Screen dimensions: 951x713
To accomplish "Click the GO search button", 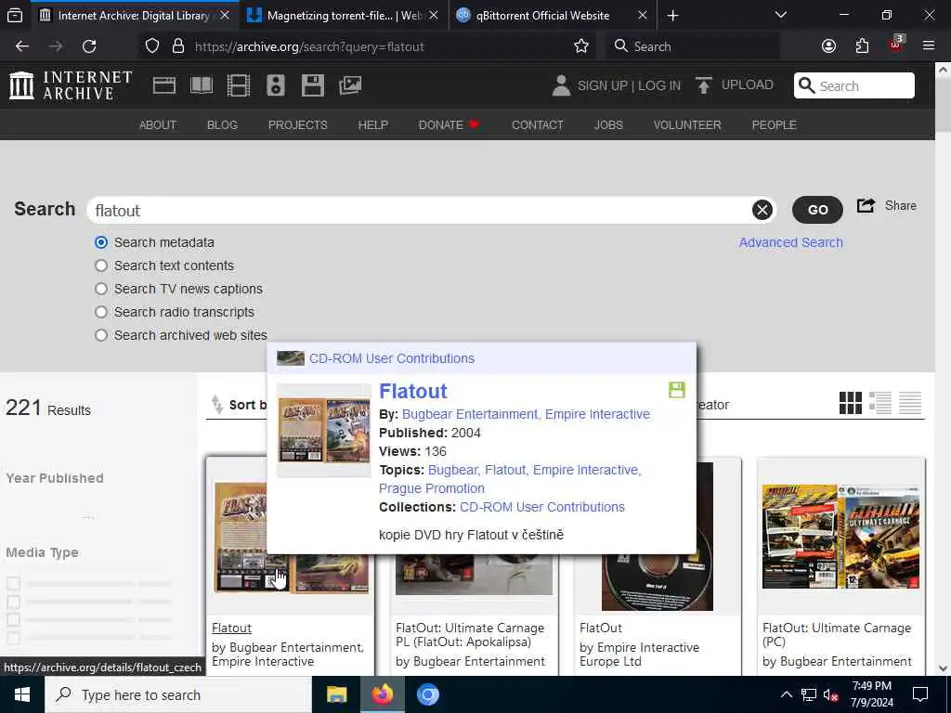I will tap(817, 210).
